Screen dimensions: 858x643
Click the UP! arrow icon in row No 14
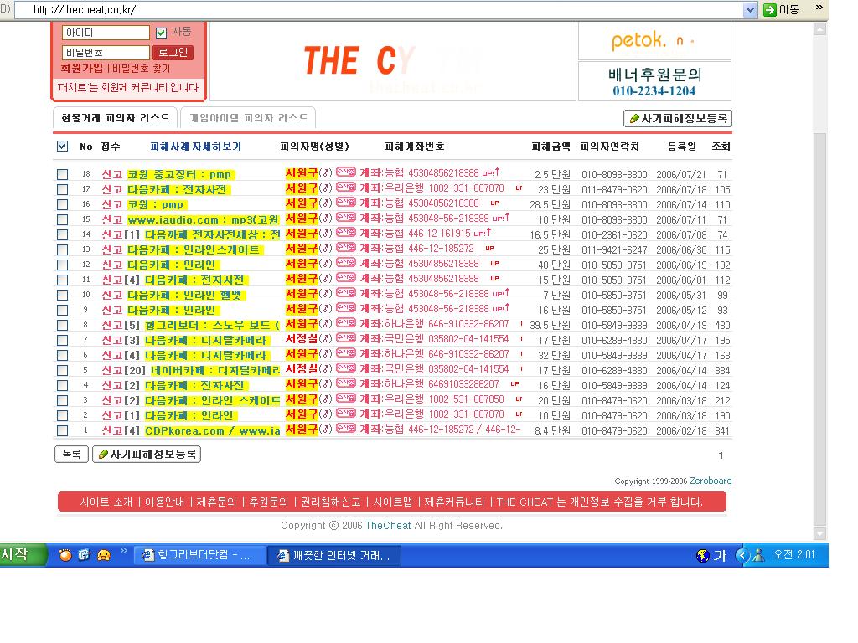click(x=483, y=233)
